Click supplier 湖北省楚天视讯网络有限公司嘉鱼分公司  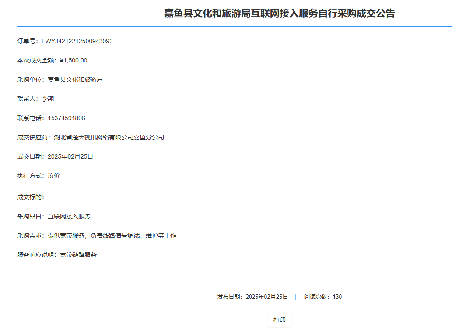pos(109,137)
